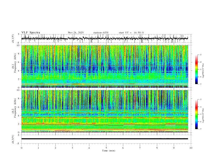
Task: Click the 2 minute tick on time axis
Action: [x=55, y=148]
